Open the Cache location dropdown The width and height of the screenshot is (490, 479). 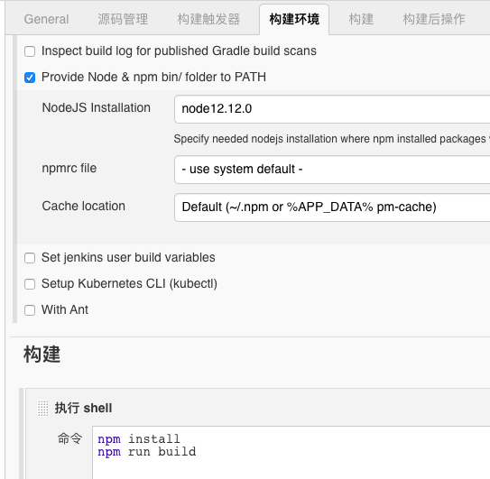(332, 207)
